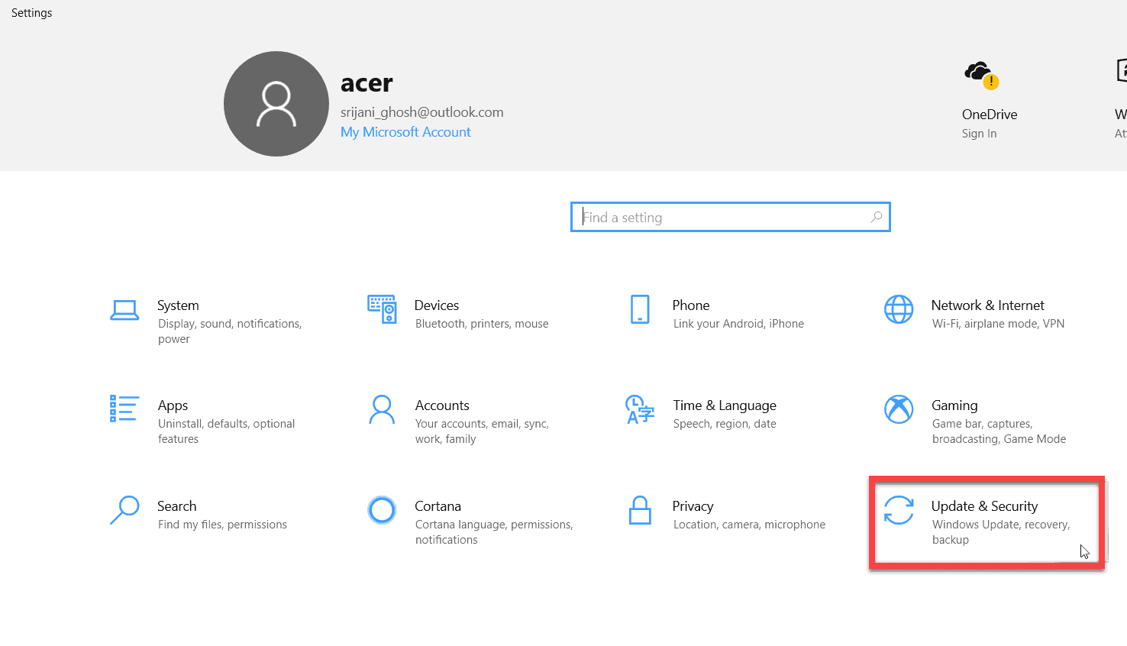Viewport: 1127px width, 646px height.
Task: Open System laptop icon
Action: [124, 310]
